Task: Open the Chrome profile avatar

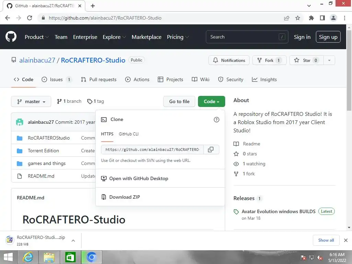Action: coord(333,18)
